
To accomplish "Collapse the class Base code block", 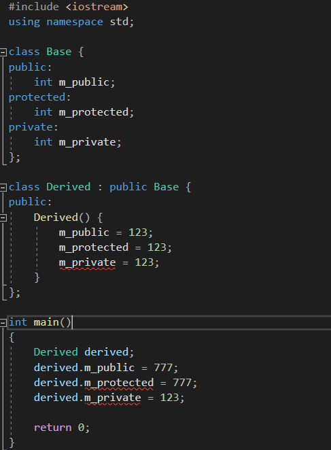I will (x=3, y=52).
